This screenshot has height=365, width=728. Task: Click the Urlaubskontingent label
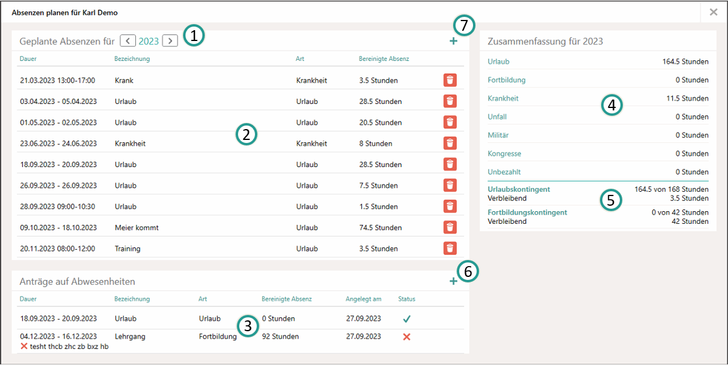click(x=519, y=189)
